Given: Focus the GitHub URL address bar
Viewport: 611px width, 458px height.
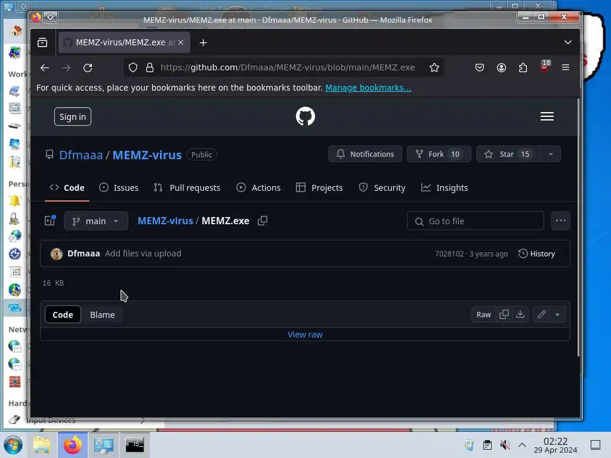Looking at the screenshot, I should pos(288,67).
